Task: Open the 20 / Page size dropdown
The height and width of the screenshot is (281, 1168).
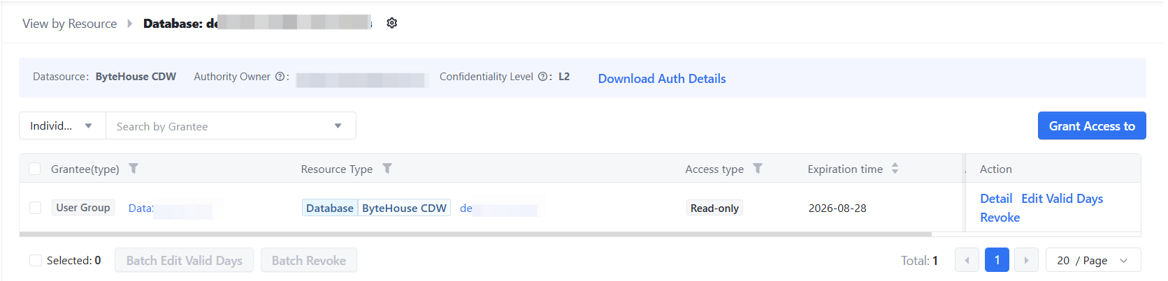Action: [x=1093, y=260]
